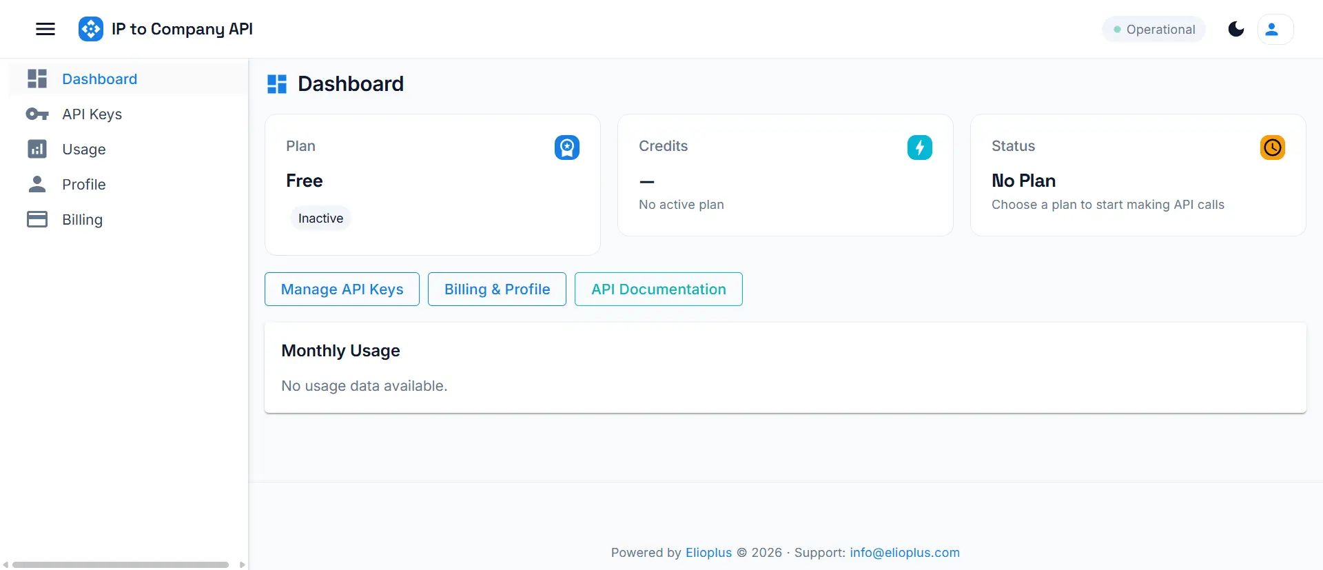Click the Status clock icon

coord(1273,147)
